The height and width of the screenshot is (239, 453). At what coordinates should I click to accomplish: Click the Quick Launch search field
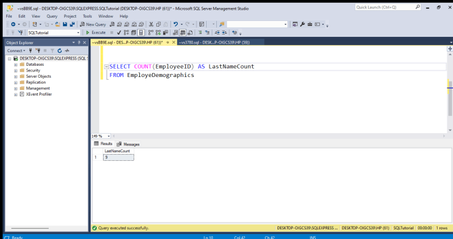(x=386, y=7)
